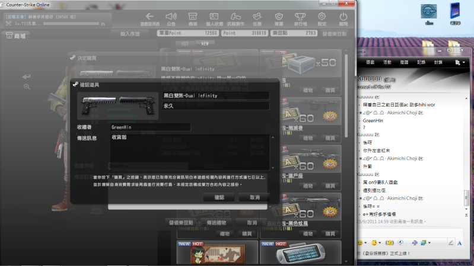Click the nudge icon in chat toolbar
This screenshot has width=474, height=266.
(390, 243)
